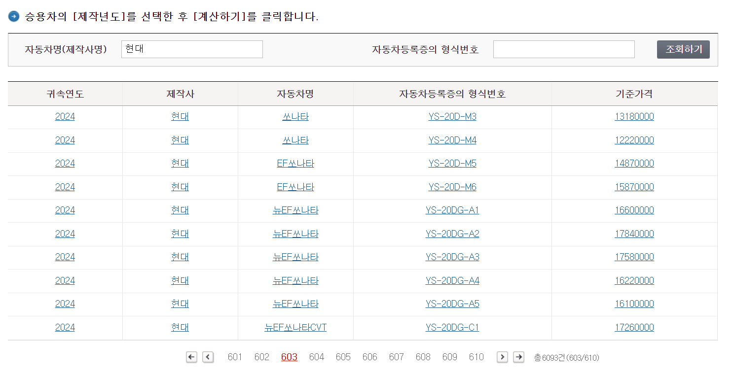Open page 607

click(x=396, y=357)
